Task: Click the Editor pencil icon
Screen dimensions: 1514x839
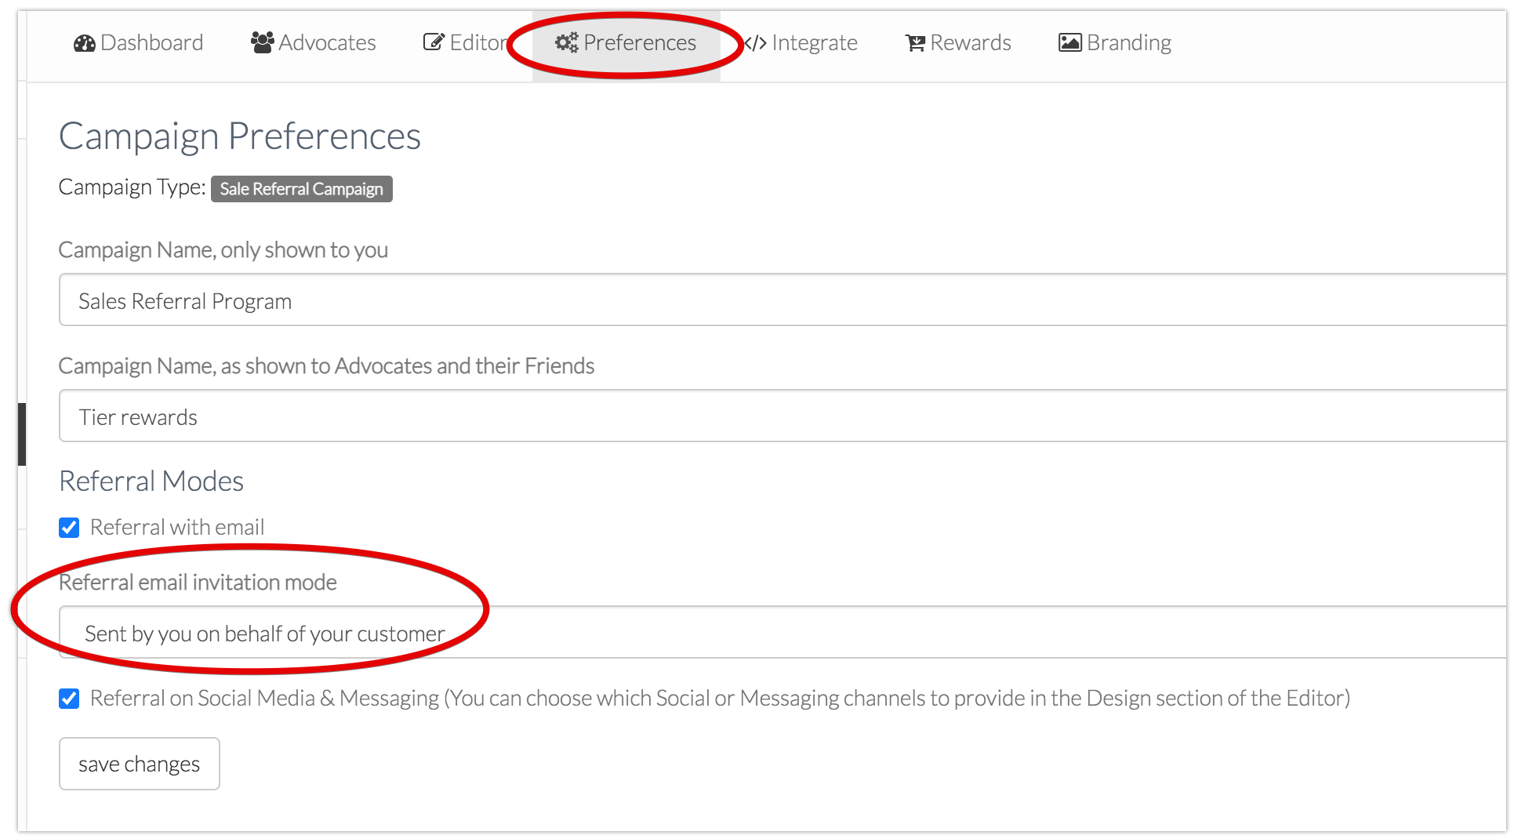Action: [434, 42]
